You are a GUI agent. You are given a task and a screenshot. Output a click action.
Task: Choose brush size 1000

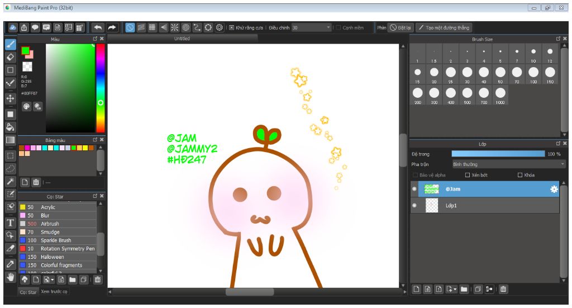click(500, 95)
